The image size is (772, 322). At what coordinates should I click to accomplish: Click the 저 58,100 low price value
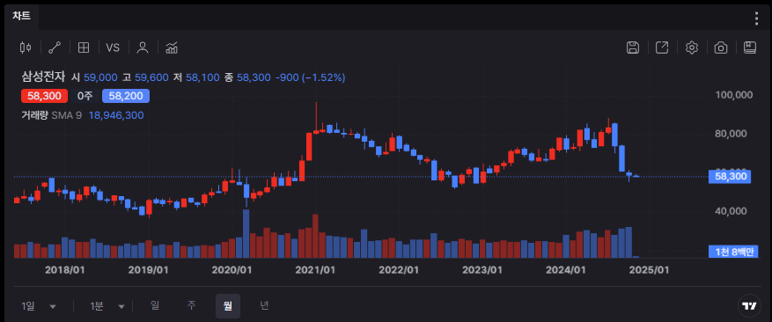[196, 77]
